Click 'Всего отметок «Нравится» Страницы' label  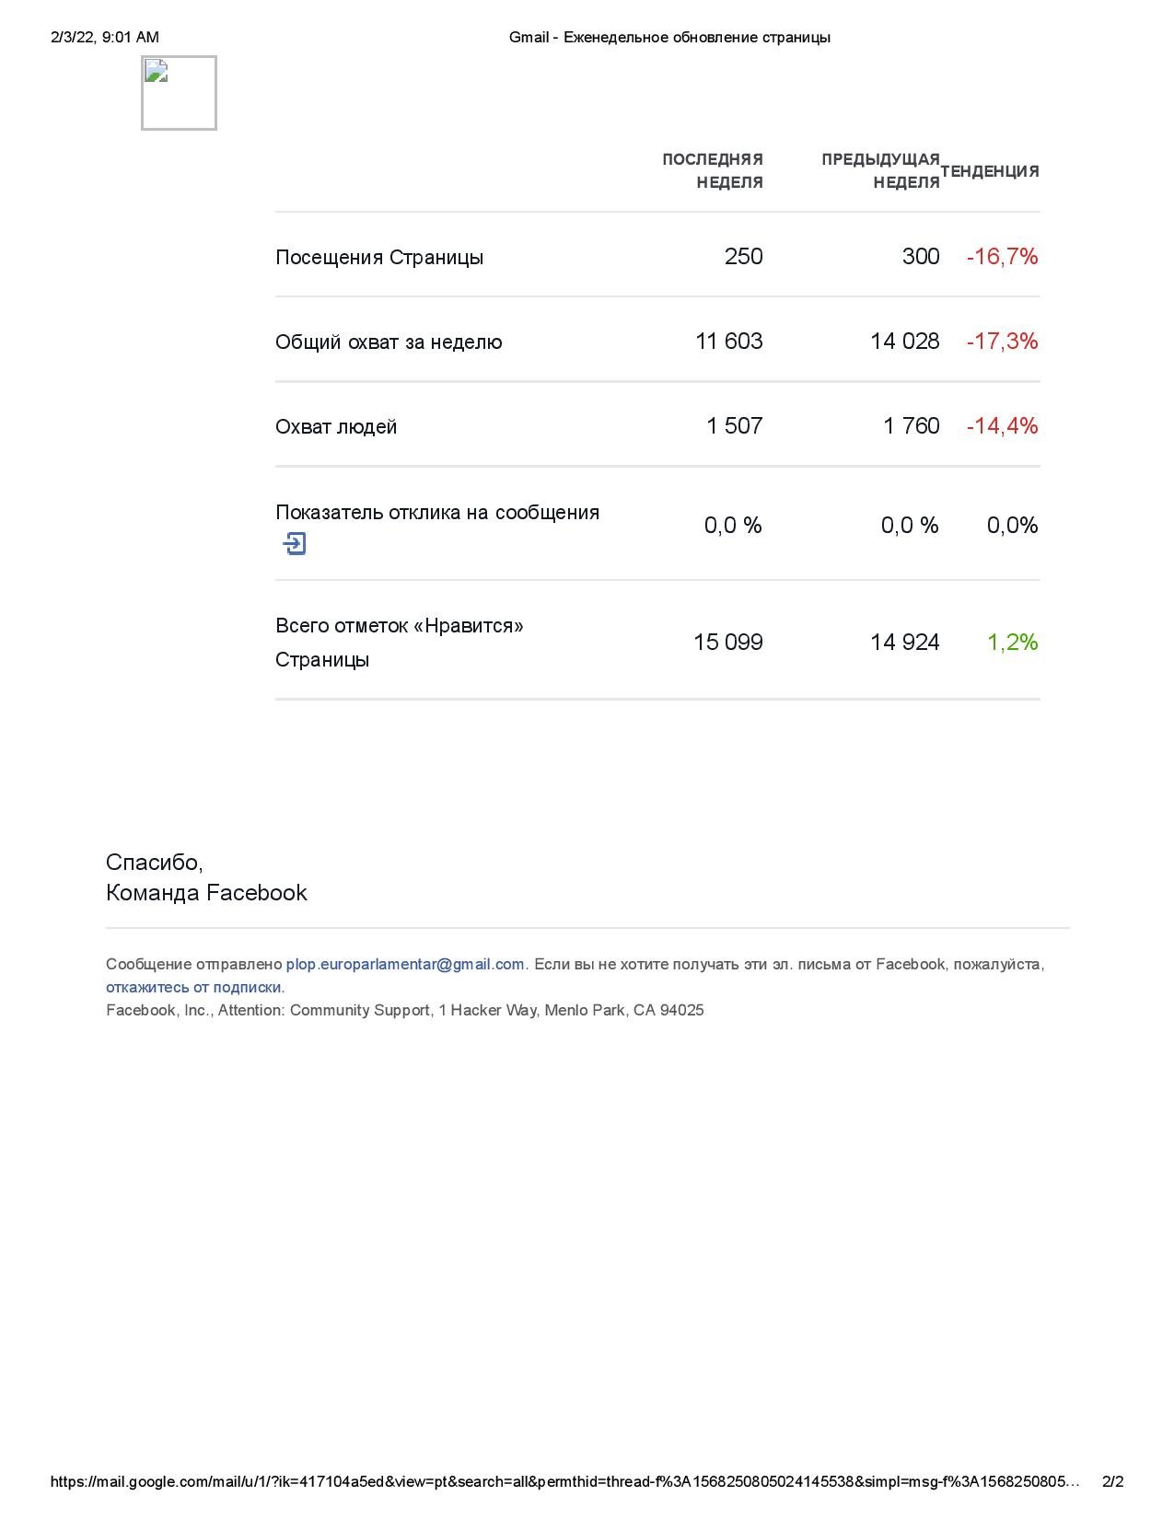(x=400, y=643)
